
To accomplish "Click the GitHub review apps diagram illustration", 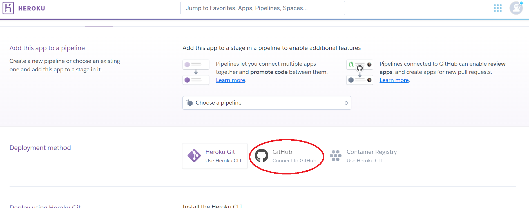I will (x=360, y=72).
